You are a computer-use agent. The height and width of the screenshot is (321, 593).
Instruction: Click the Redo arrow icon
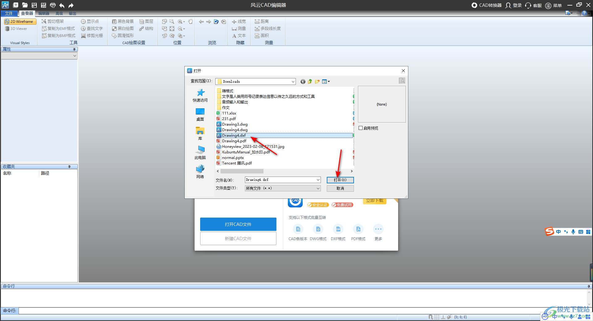pos(71,5)
